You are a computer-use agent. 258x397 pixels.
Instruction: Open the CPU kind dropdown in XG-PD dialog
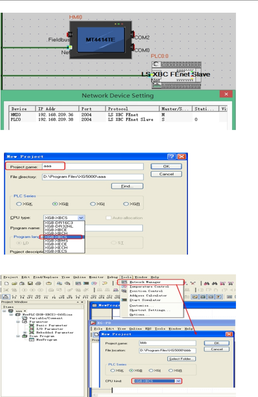(178, 381)
